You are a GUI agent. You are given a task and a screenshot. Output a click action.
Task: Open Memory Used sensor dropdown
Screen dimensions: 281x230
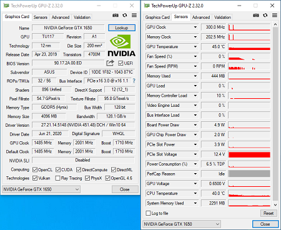tap(195, 76)
